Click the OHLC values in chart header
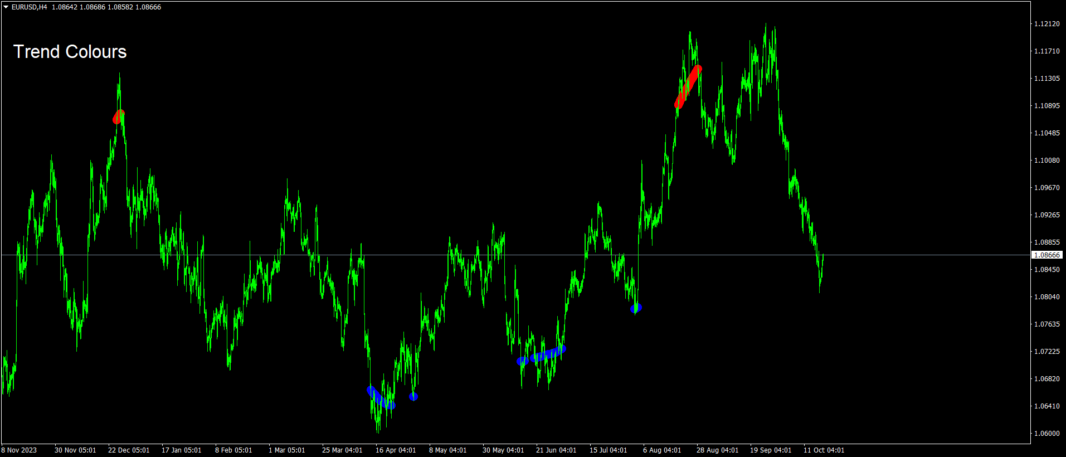Image resolution: width=1066 pixels, height=457 pixels. [x=106, y=7]
